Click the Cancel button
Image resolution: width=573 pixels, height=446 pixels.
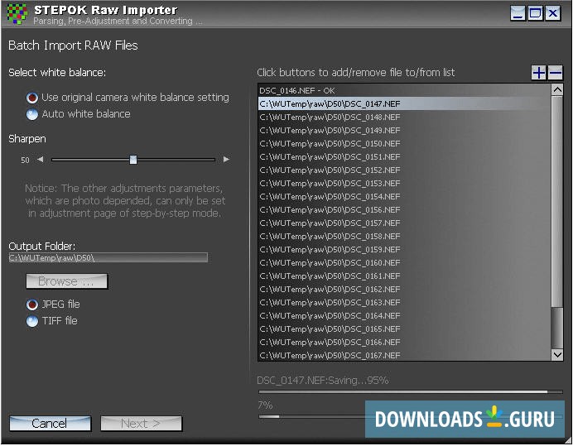[x=50, y=424]
